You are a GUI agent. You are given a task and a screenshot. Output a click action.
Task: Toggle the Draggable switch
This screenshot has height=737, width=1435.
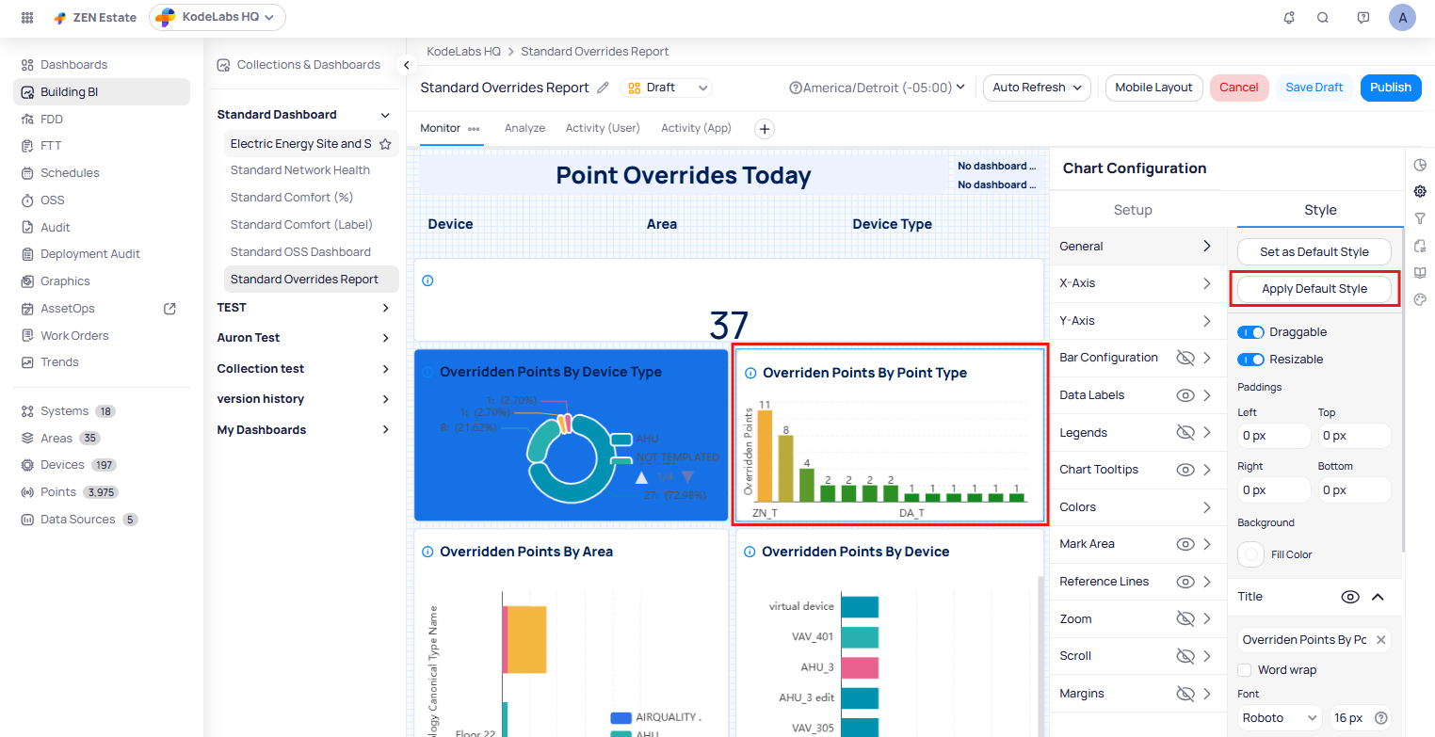click(1250, 332)
